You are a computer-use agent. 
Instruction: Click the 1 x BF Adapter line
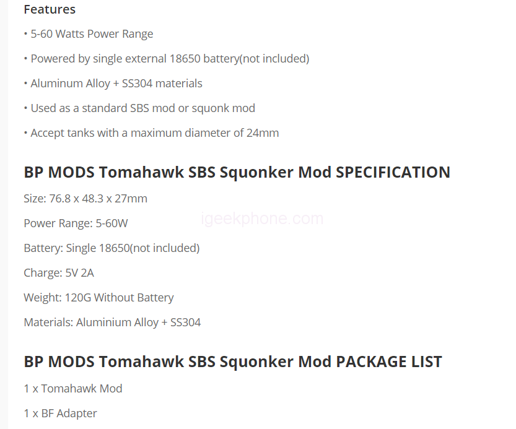click(x=61, y=414)
